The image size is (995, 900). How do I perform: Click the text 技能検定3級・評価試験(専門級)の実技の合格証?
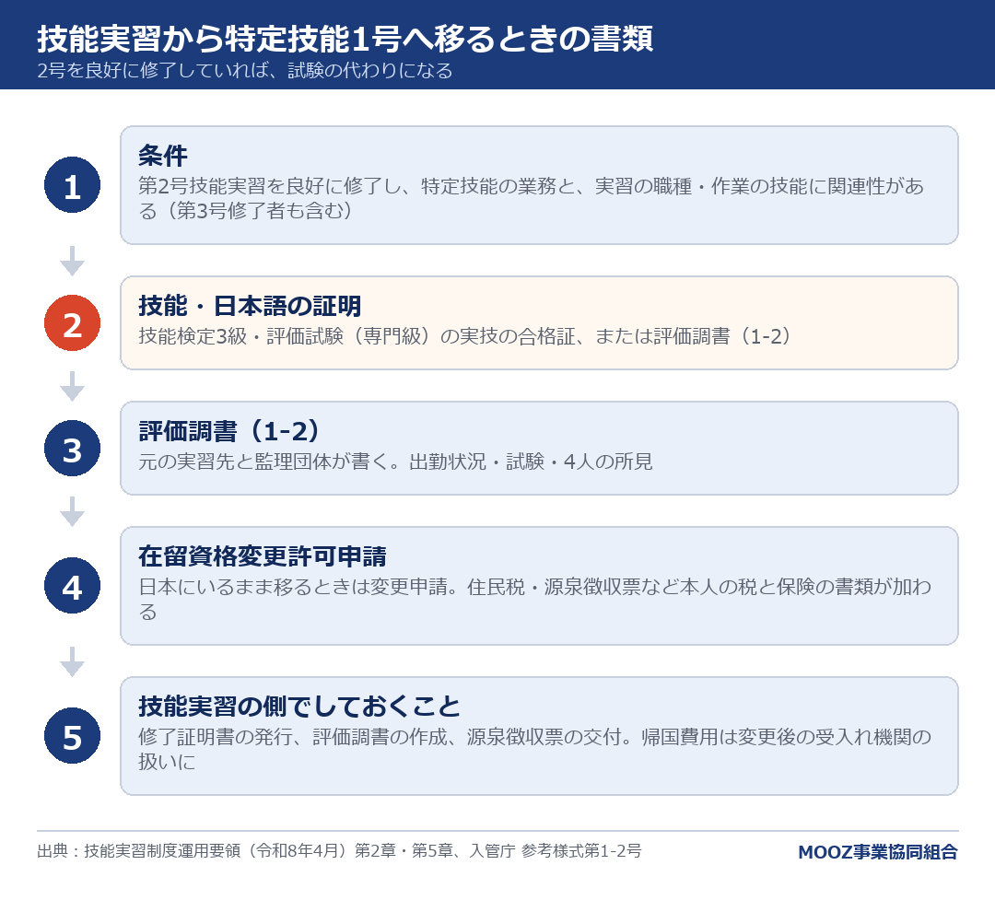[x=357, y=335]
